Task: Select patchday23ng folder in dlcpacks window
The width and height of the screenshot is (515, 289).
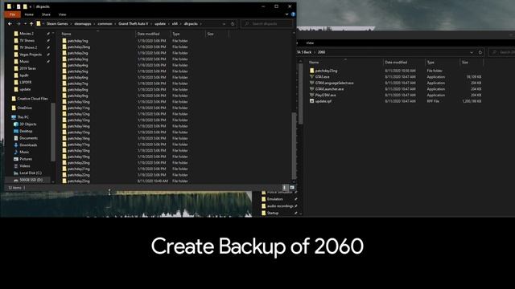Action: click(79, 181)
